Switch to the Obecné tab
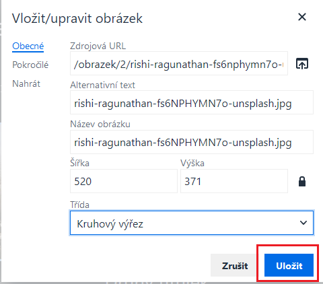This screenshot has width=323, height=284. click(28, 46)
